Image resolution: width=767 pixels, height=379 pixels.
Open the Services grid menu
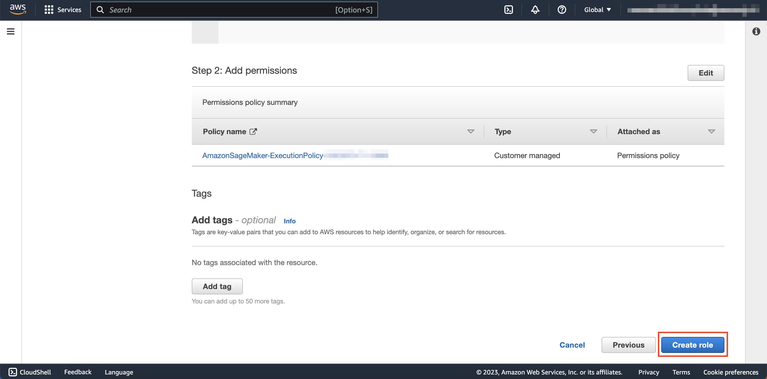(x=49, y=10)
